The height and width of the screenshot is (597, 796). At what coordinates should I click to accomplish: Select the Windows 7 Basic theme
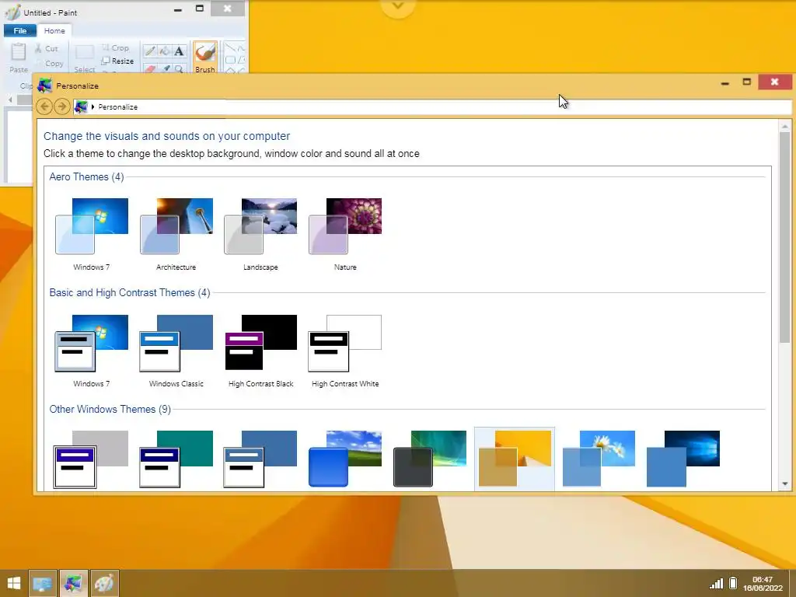coord(92,351)
